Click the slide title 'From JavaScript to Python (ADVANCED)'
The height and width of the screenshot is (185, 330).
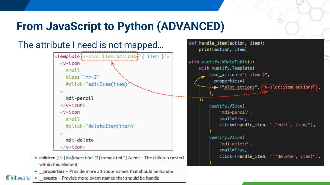tap(120, 26)
